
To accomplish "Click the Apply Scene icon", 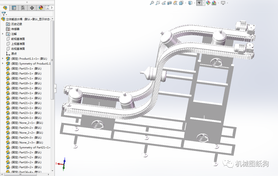I will pyautogui.click(x=214, y=3).
